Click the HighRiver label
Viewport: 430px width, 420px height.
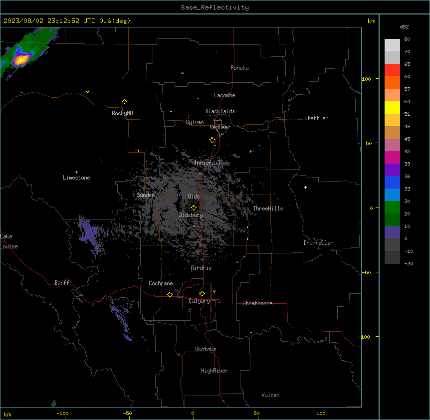[x=215, y=371]
